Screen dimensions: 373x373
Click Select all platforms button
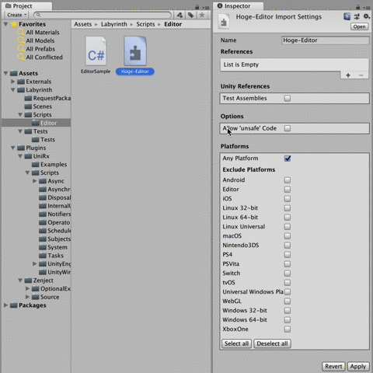coord(236,343)
